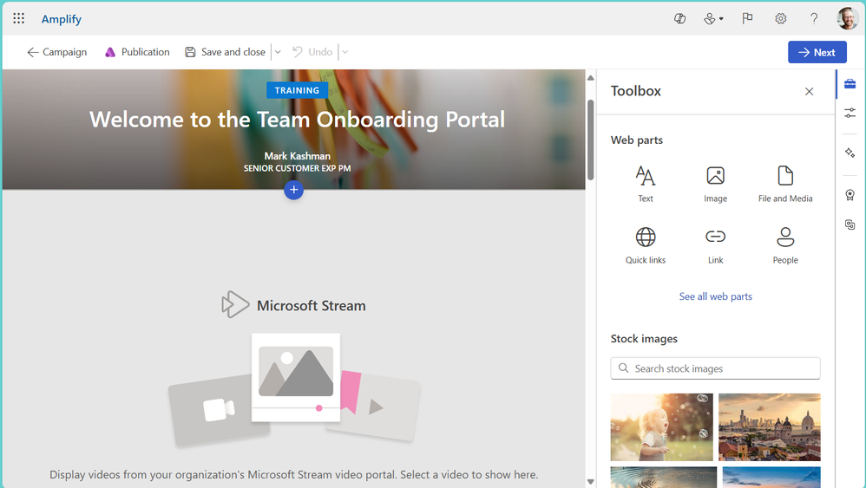Select the child with bubbles stock image
The height and width of the screenshot is (488, 866).
tap(662, 426)
